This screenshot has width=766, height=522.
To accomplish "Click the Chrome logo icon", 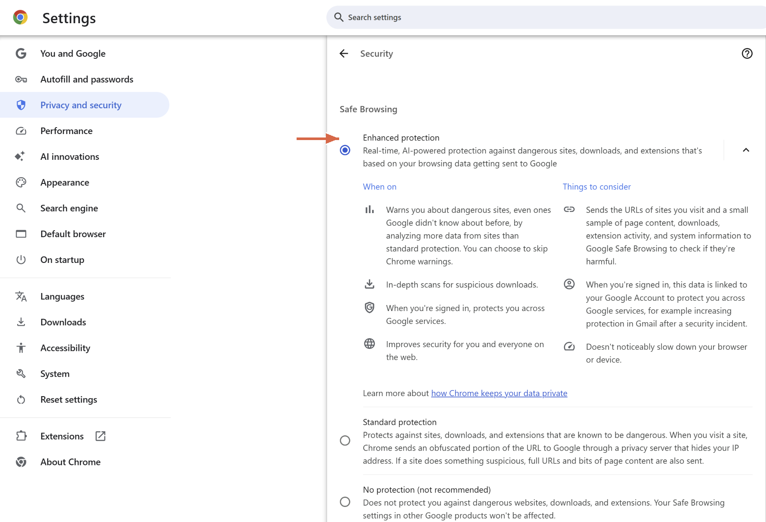I will (20, 18).
